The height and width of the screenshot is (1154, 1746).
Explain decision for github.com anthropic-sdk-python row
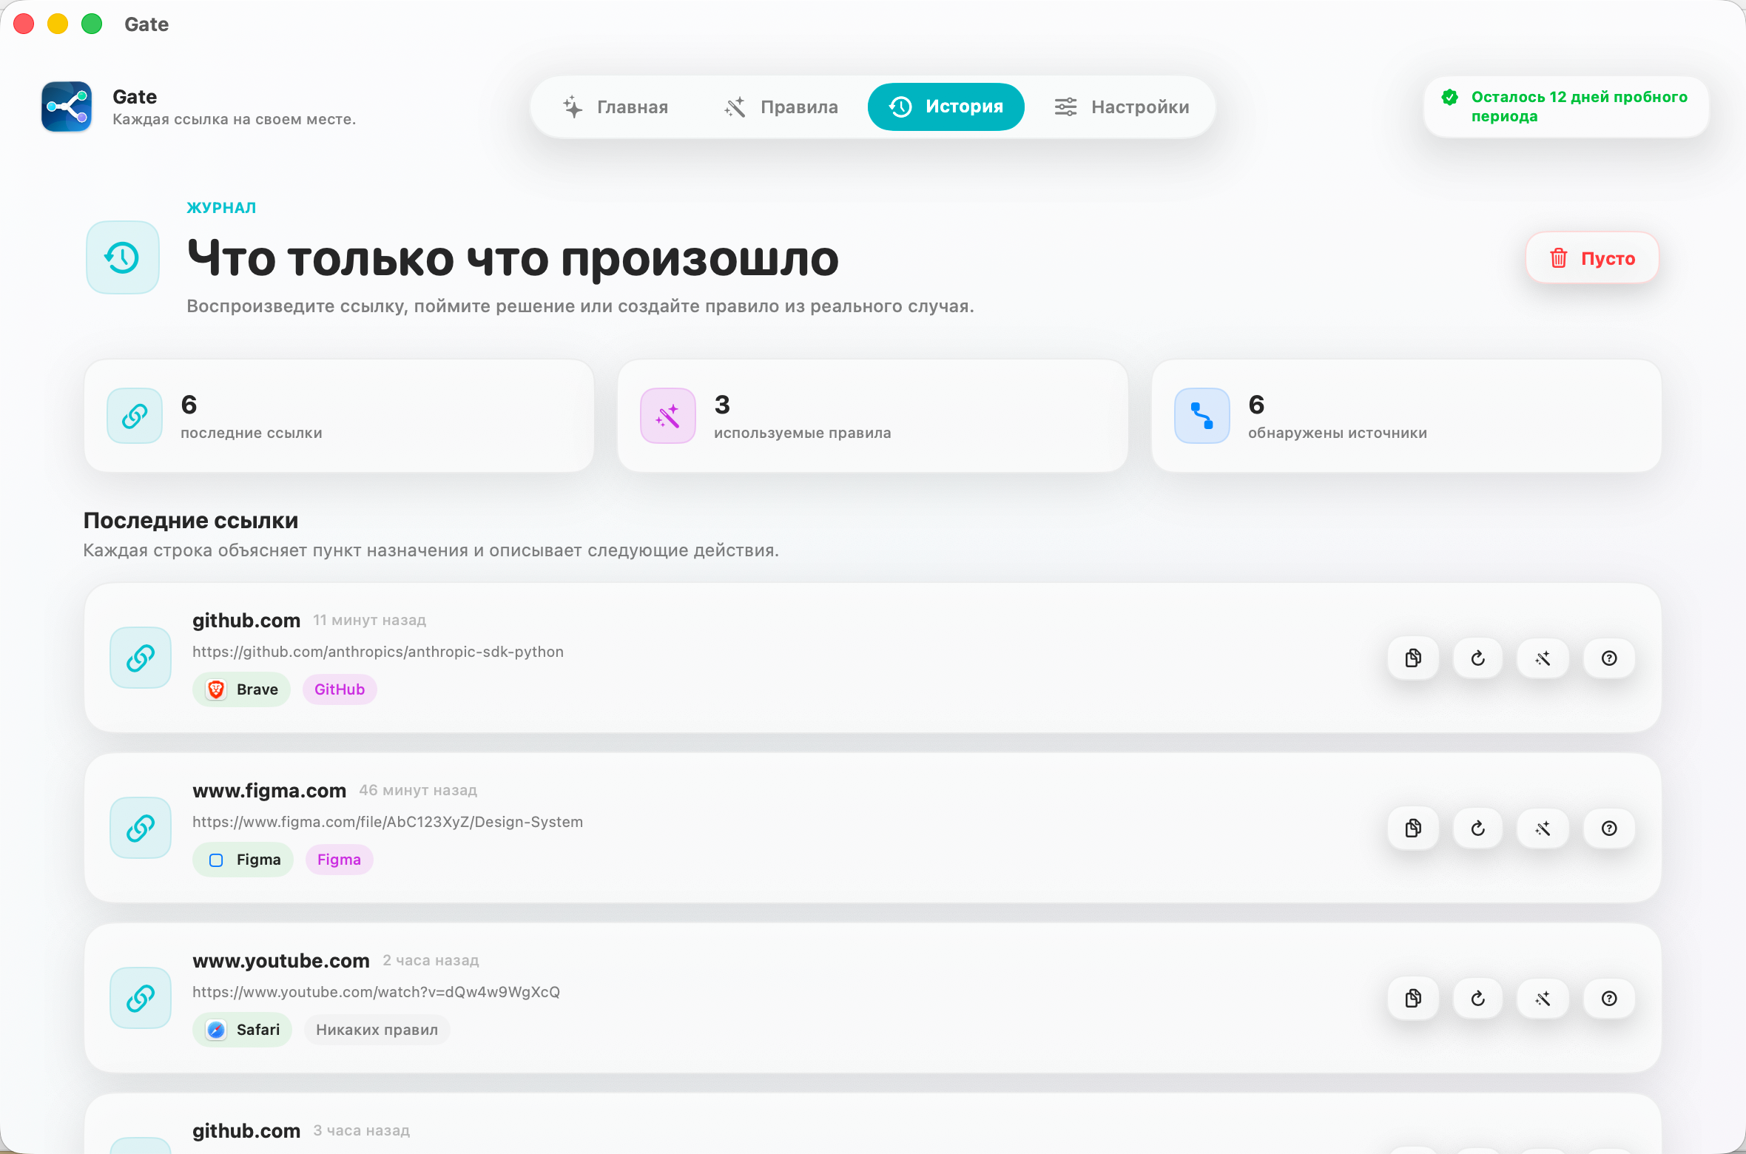[1609, 658]
